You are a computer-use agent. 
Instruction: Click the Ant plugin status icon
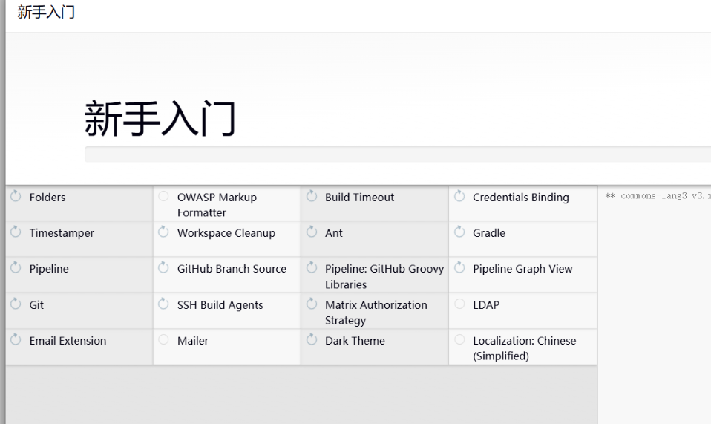click(312, 232)
